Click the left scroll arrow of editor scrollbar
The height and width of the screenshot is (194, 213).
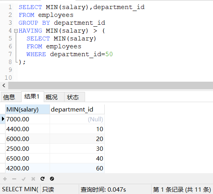(x=4, y=85)
